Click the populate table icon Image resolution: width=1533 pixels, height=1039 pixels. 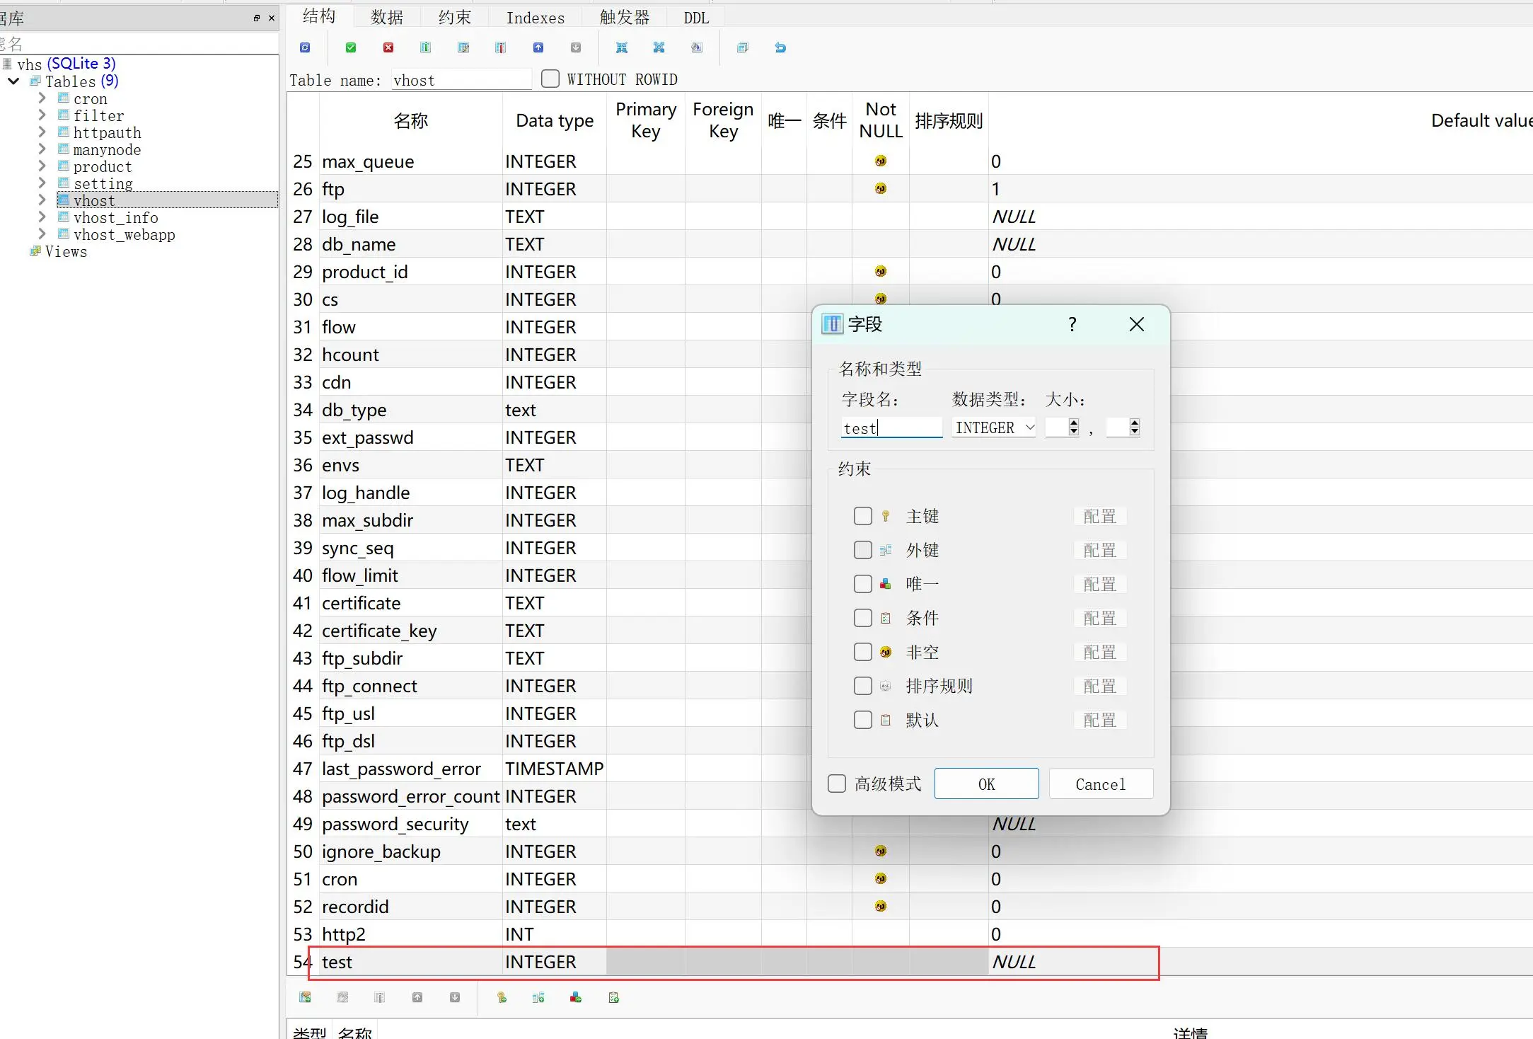(697, 47)
